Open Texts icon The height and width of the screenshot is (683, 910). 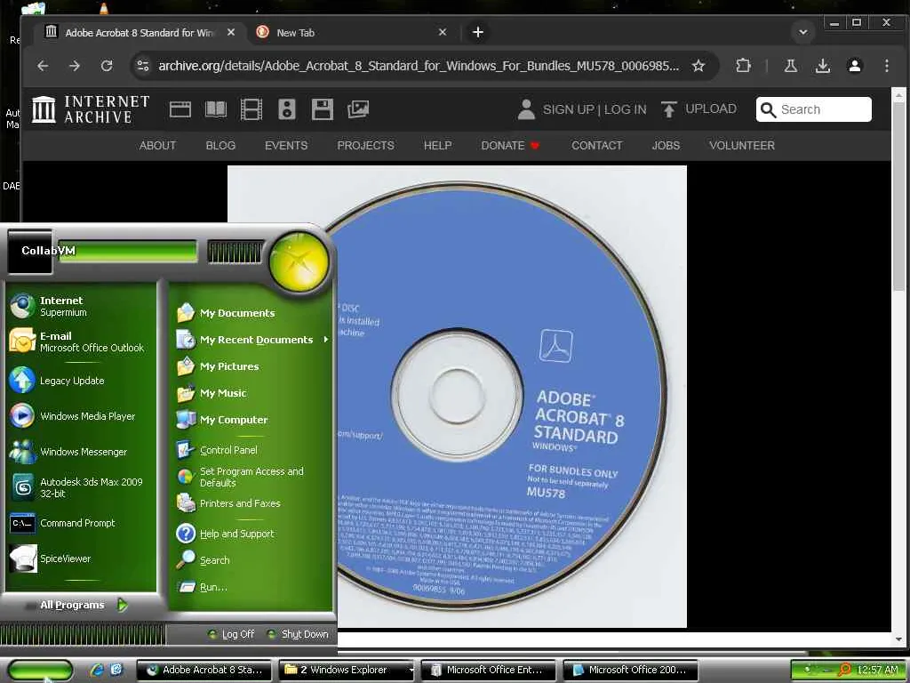pyautogui.click(x=216, y=109)
